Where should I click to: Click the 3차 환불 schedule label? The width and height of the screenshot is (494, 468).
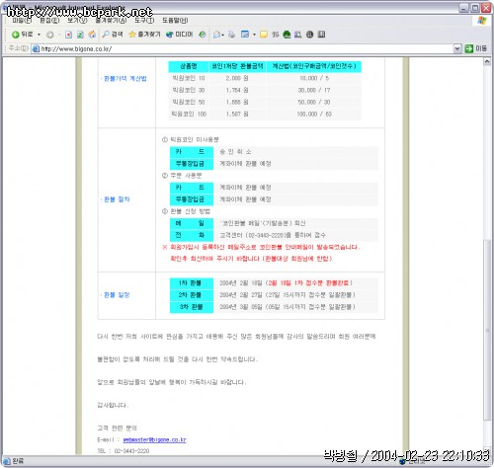191,307
